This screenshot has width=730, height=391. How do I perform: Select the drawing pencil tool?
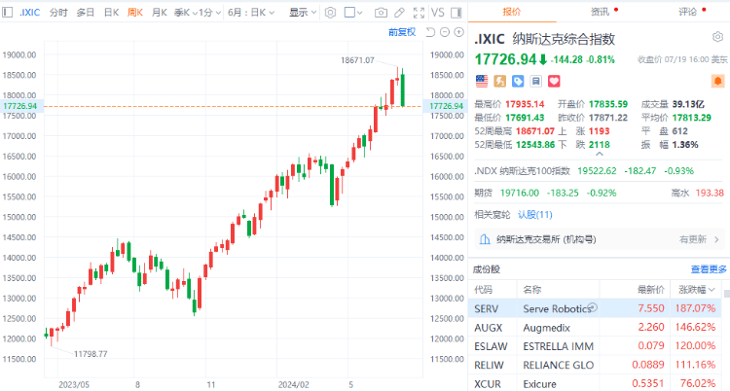pyautogui.click(x=397, y=13)
